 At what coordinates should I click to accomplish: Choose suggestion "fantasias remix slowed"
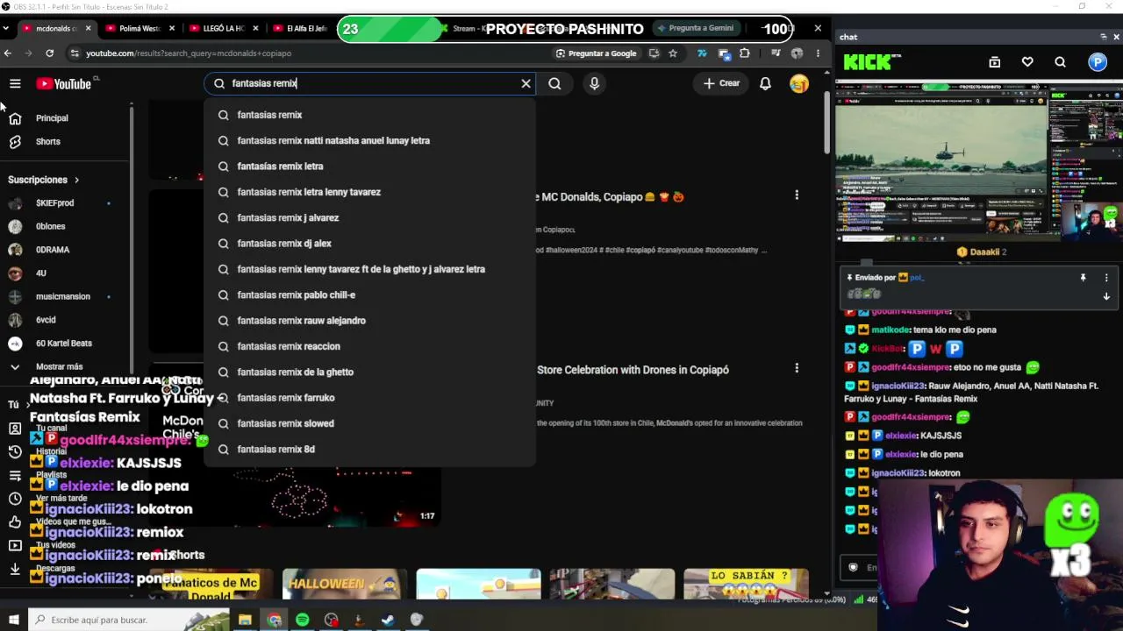click(369, 423)
